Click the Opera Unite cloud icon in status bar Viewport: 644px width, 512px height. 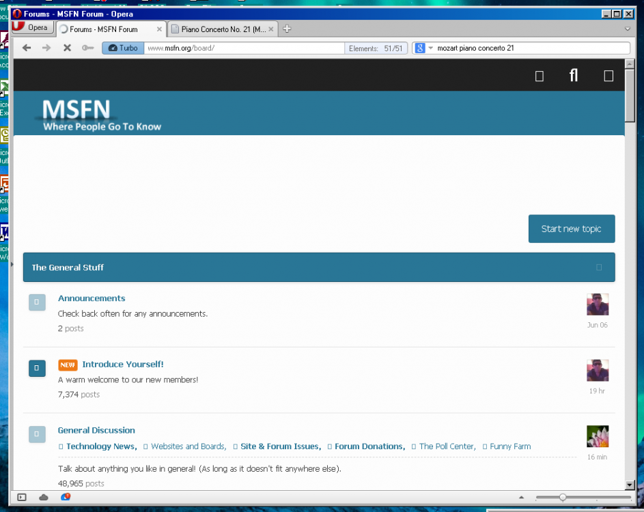(x=42, y=497)
